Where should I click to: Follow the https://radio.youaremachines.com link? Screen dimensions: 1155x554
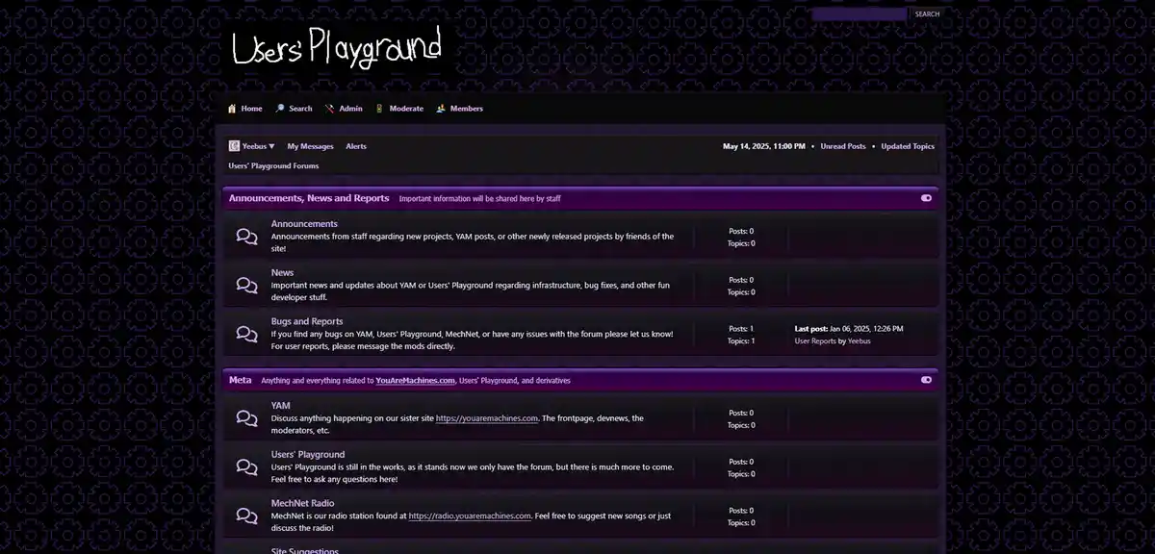[470, 516]
